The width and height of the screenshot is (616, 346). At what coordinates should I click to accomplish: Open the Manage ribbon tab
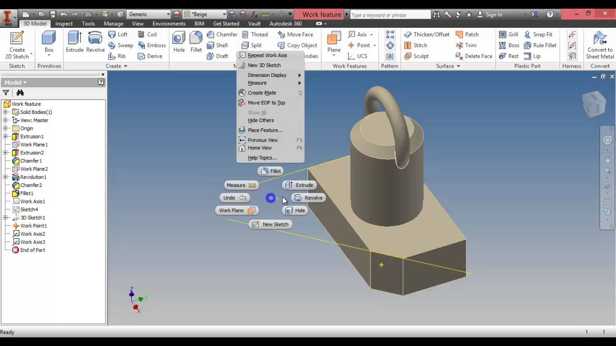click(x=114, y=24)
